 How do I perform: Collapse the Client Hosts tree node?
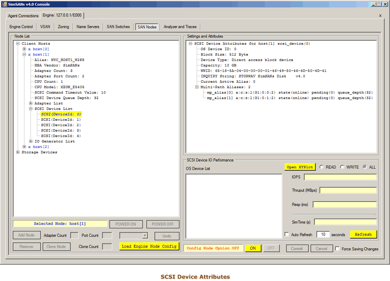[x=18, y=43]
